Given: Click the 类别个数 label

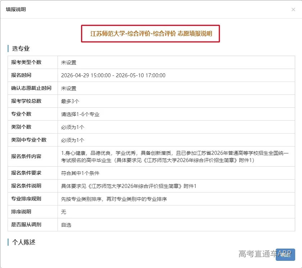Looking at the screenshot, I should pyautogui.click(x=21, y=127).
